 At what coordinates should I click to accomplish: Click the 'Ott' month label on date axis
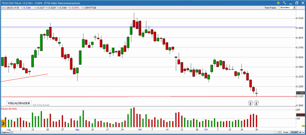(206, 129)
